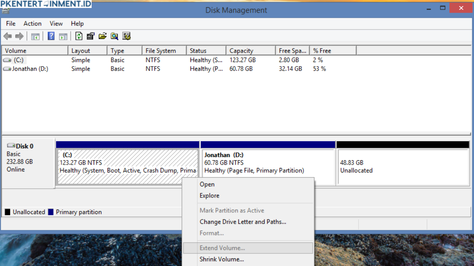Image resolution: width=474 pixels, height=266 pixels.
Task: Click the Refresh toolbar icon
Action: (x=79, y=36)
